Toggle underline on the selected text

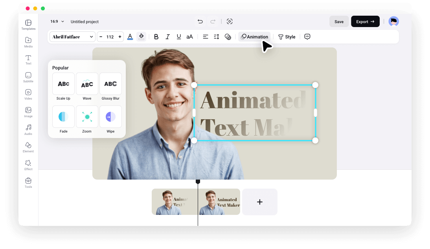tap(179, 36)
